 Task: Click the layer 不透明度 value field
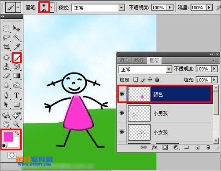tap(203, 69)
